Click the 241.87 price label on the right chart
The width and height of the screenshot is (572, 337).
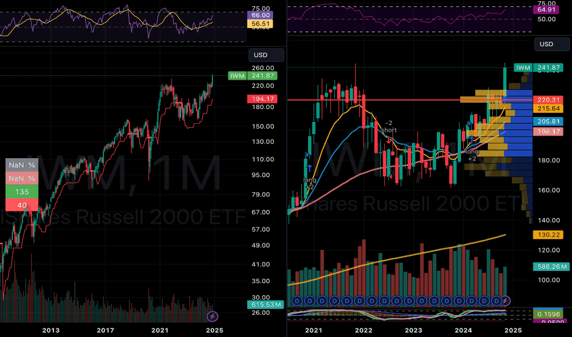click(548, 68)
